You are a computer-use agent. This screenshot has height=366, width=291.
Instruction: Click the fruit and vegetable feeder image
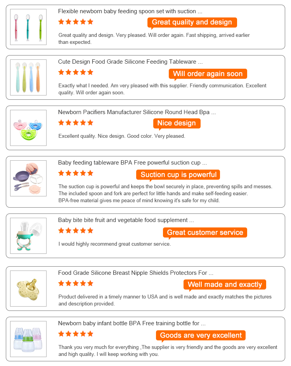click(28, 236)
